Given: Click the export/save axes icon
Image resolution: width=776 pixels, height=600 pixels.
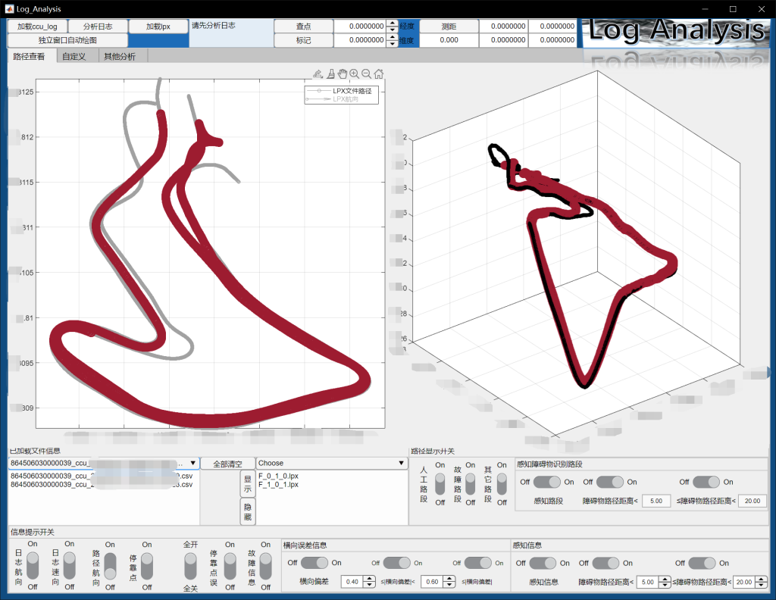Looking at the screenshot, I should [319, 73].
